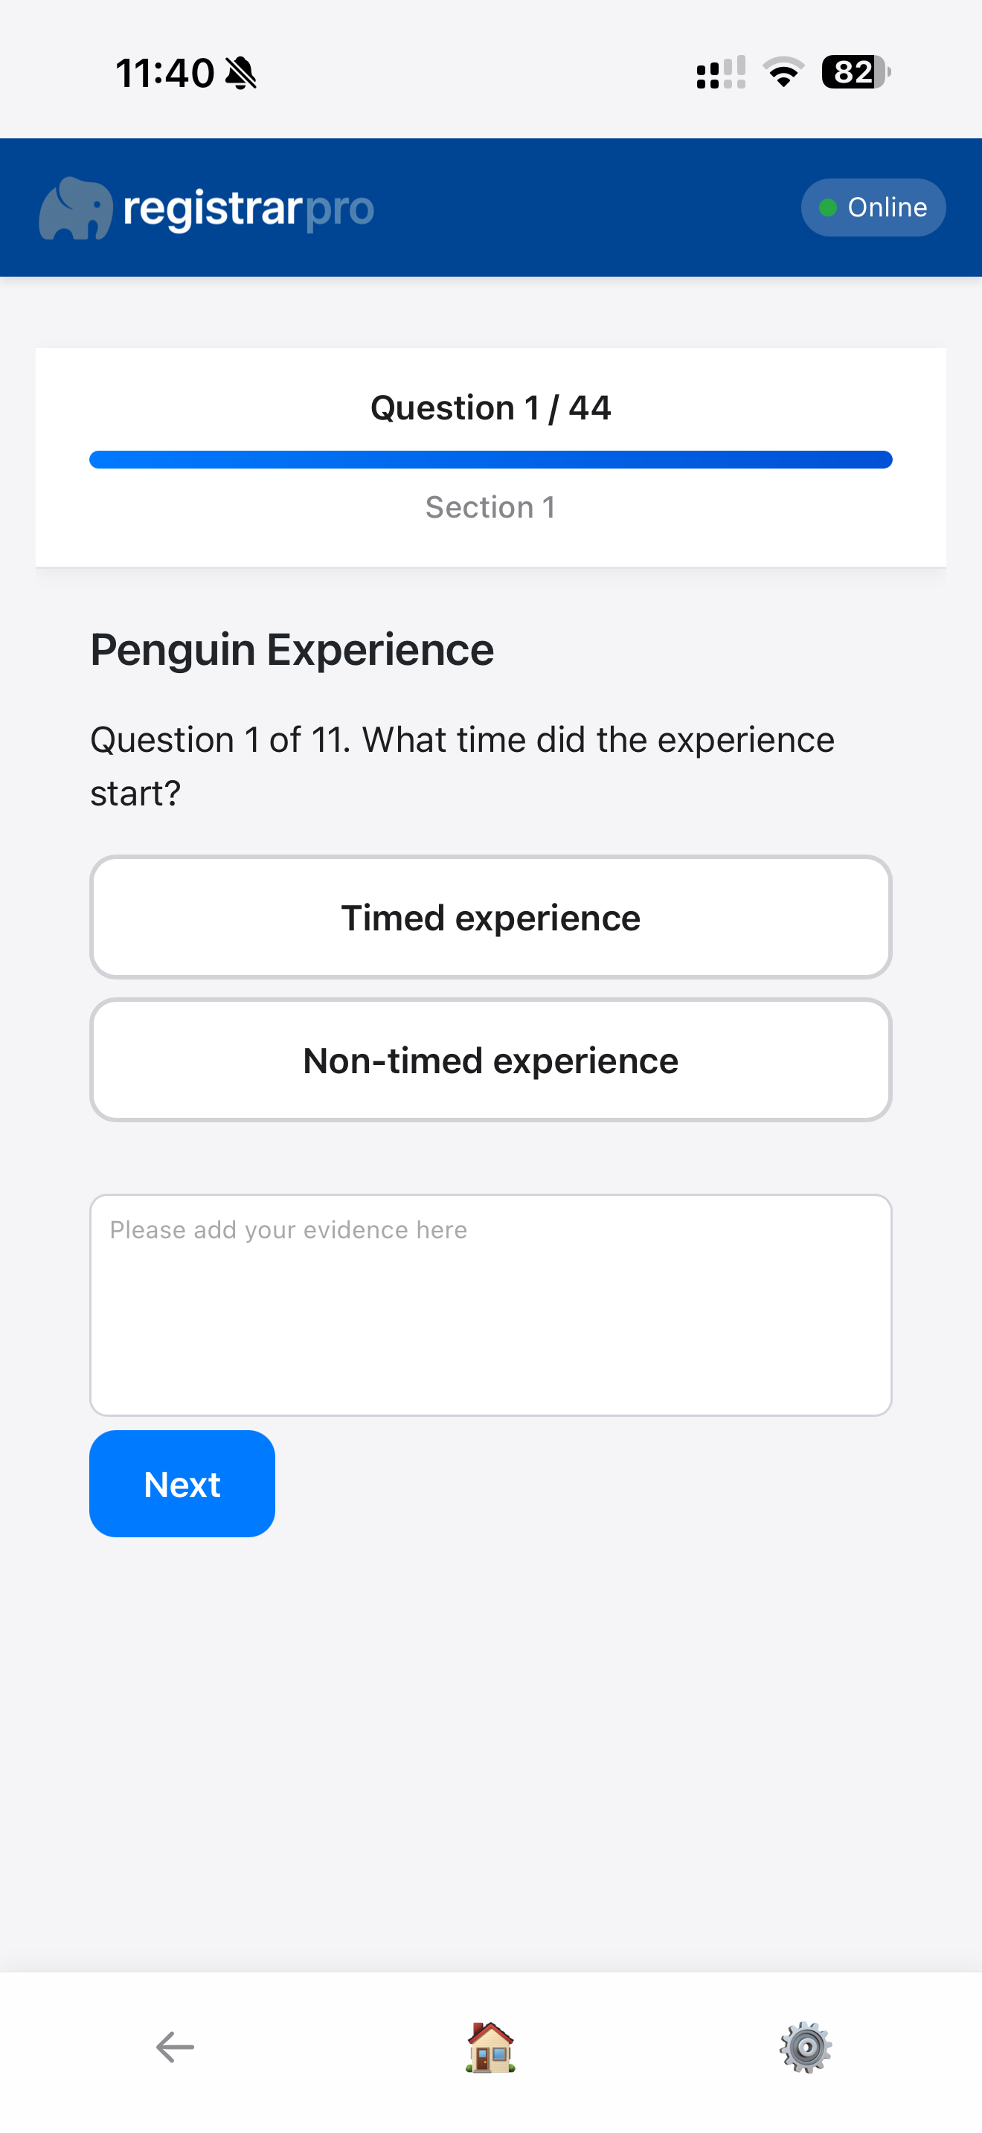
Task: Click the Section 1 label
Action: coord(490,506)
